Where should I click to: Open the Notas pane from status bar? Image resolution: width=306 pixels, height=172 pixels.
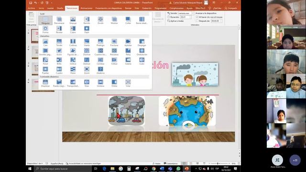[x=156, y=163]
